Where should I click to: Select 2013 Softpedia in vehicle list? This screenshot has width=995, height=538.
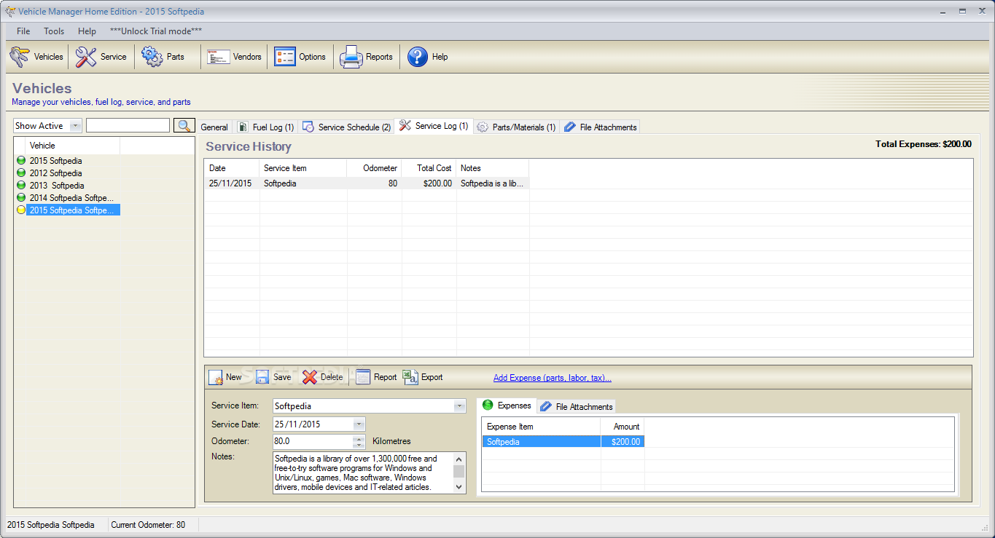(x=57, y=186)
